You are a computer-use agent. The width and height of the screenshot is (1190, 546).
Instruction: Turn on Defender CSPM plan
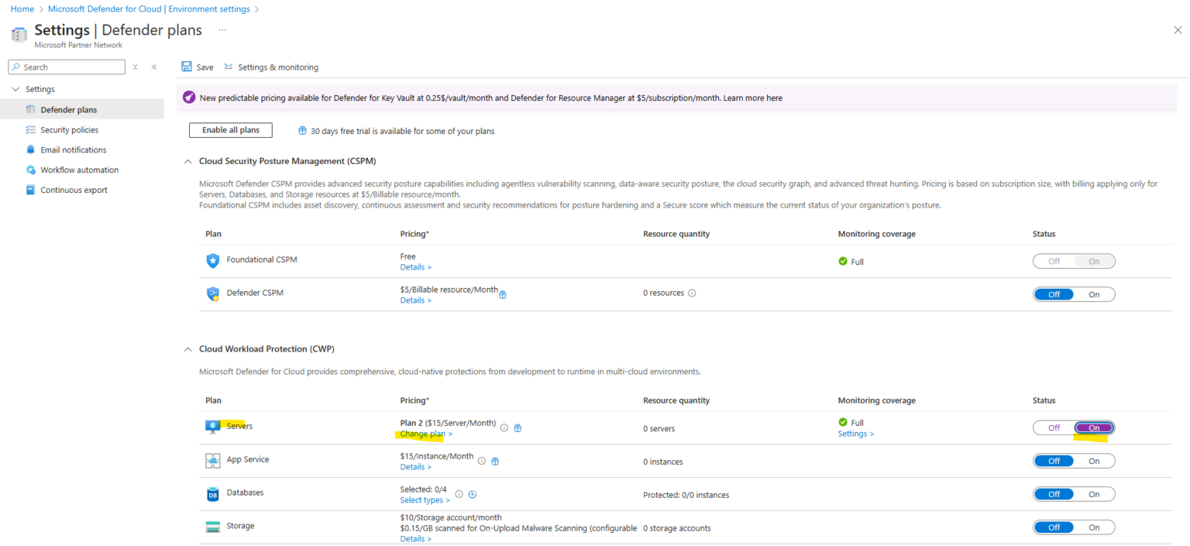1094,294
